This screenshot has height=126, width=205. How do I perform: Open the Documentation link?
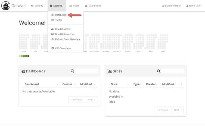click(x=172, y=6)
